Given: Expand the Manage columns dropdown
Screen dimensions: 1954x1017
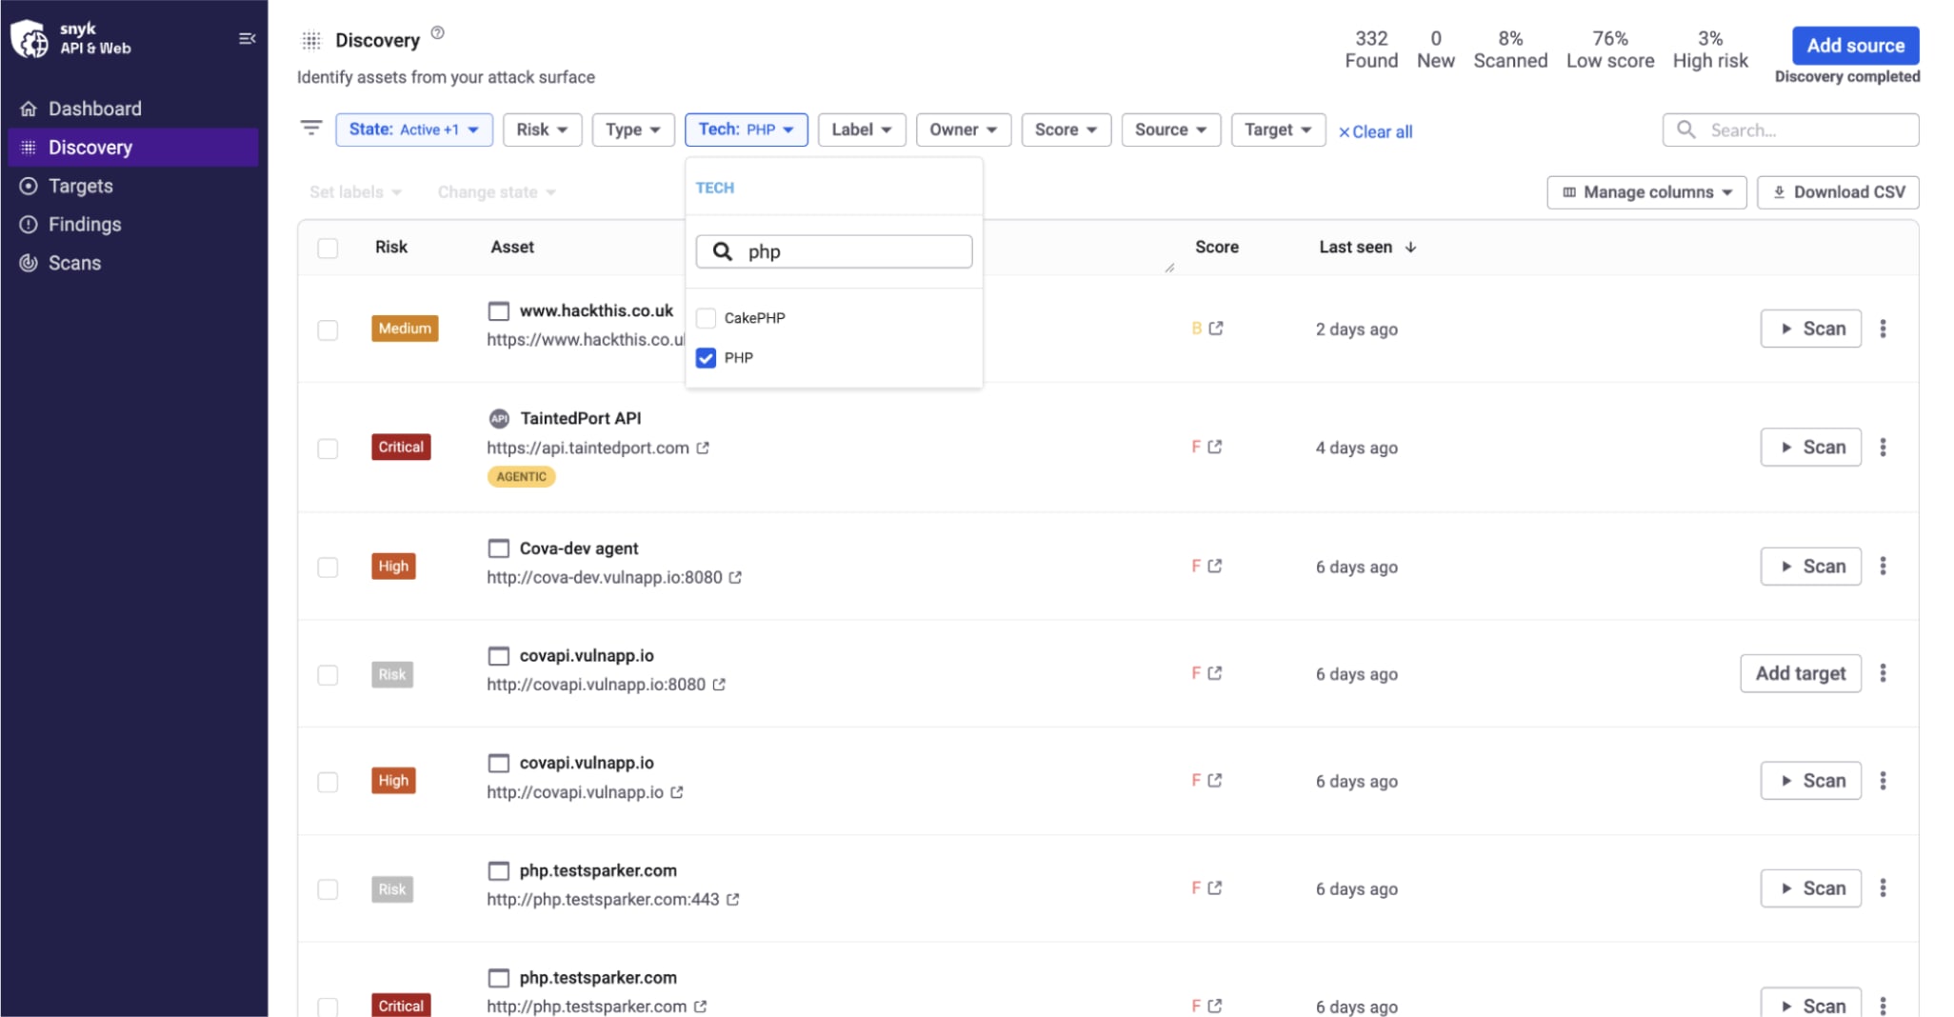Looking at the screenshot, I should click(1646, 192).
